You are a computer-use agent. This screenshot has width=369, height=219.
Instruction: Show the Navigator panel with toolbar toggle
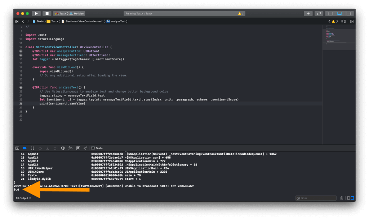[x=330, y=13]
